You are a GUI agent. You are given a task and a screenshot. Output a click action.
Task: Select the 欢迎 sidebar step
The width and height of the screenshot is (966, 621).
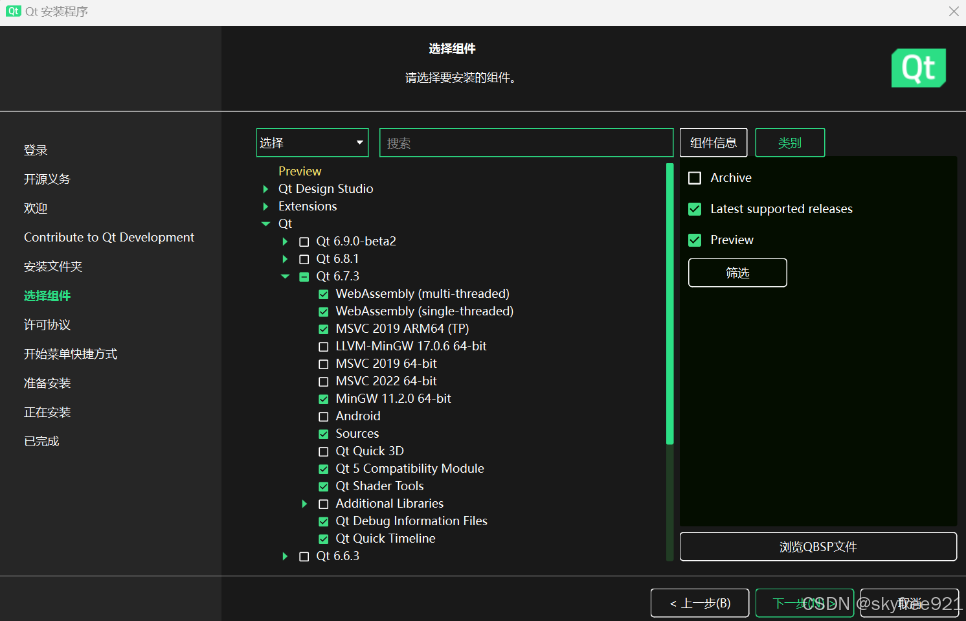click(x=36, y=209)
